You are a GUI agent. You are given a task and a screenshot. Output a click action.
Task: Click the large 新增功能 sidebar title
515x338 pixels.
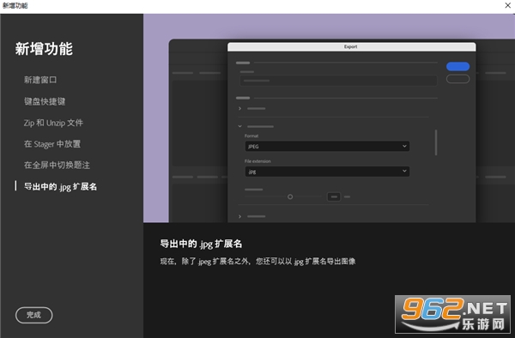(x=44, y=49)
